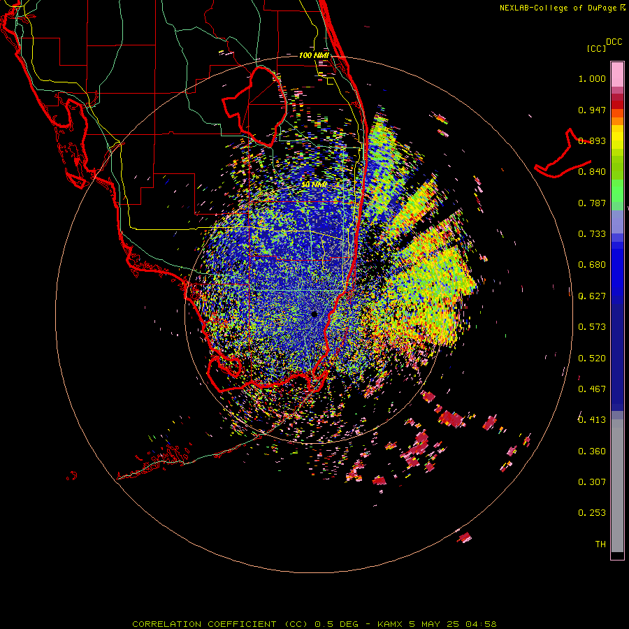Image resolution: width=629 pixels, height=629 pixels.
Task: Click the [CC] units label above colorbar
Action: (596, 48)
